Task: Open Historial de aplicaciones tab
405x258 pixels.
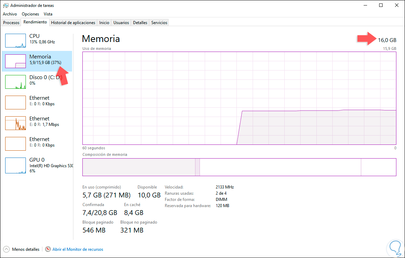Action: point(73,23)
